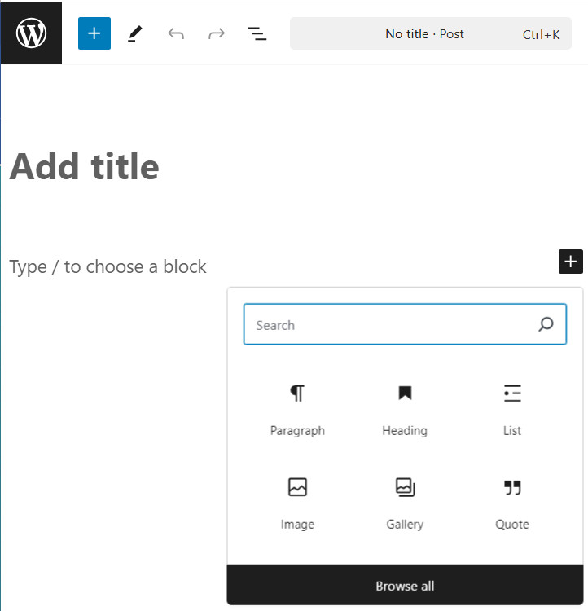Image resolution: width=588 pixels, height=611 pixels.
Task: Click Browse all blocks button
Action: 405,585
